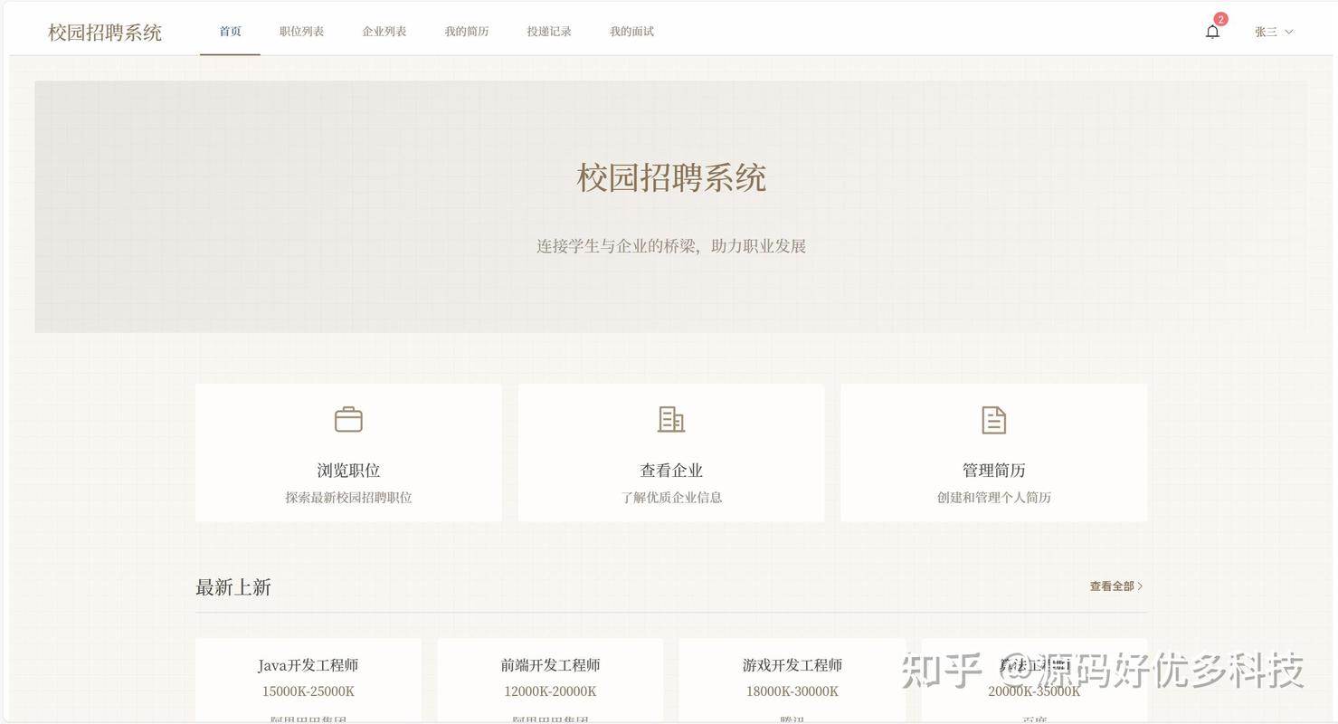Open the 游戏开发工程师 job card
Screen dimensions: 1338x724
[792, 681]
